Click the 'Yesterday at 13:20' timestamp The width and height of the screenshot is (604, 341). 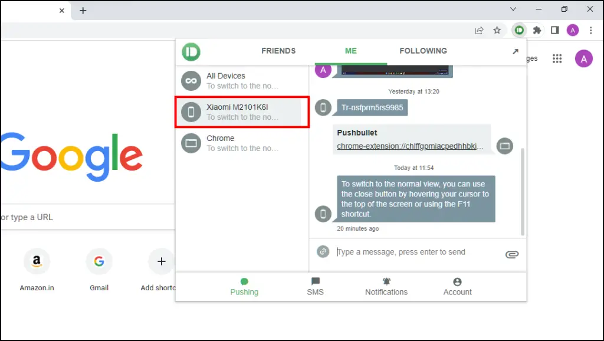coord(413,91)
